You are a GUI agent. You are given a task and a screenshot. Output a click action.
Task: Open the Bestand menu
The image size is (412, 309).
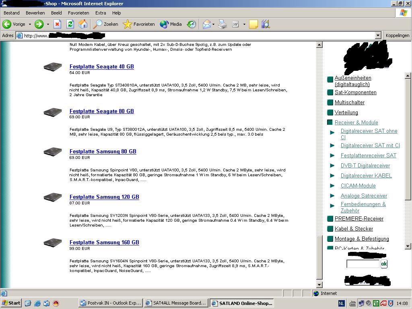12,13
